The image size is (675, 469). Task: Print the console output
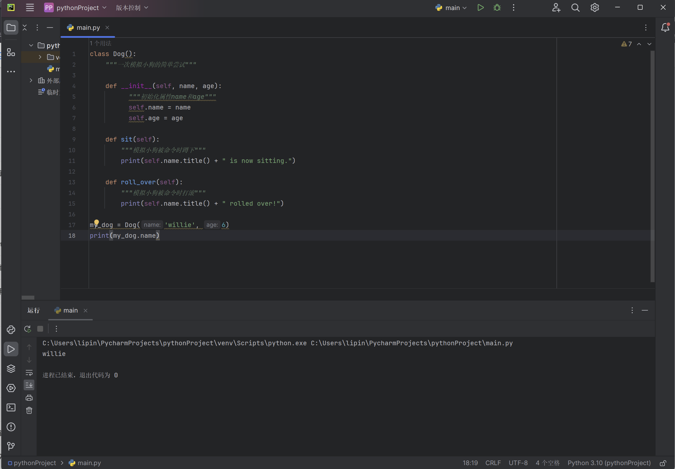pyautogui.click(x=29, y=398)
